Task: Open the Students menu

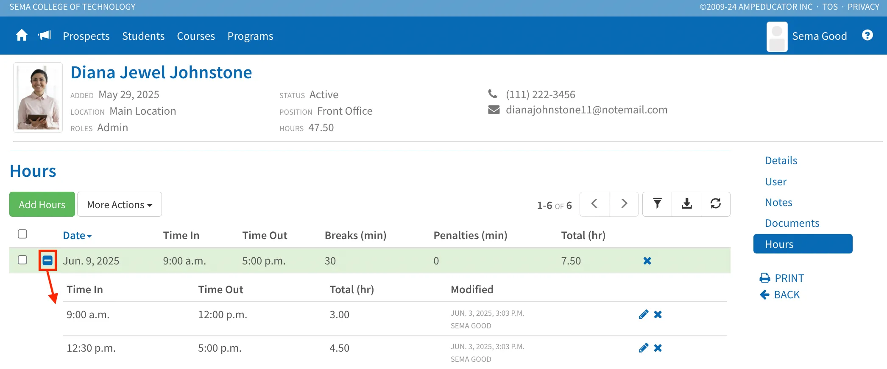Action: (x=143, y=36)
